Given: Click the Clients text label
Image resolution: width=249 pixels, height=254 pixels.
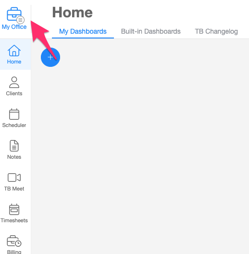Looking at the screenshot, I should [x=14, y=93].
